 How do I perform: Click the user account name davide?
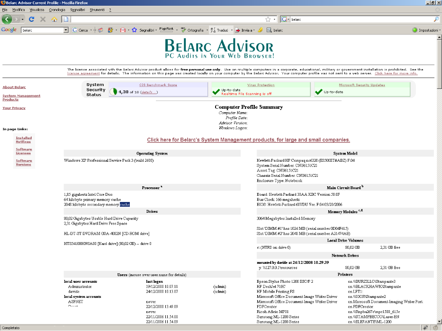(74, 292)
